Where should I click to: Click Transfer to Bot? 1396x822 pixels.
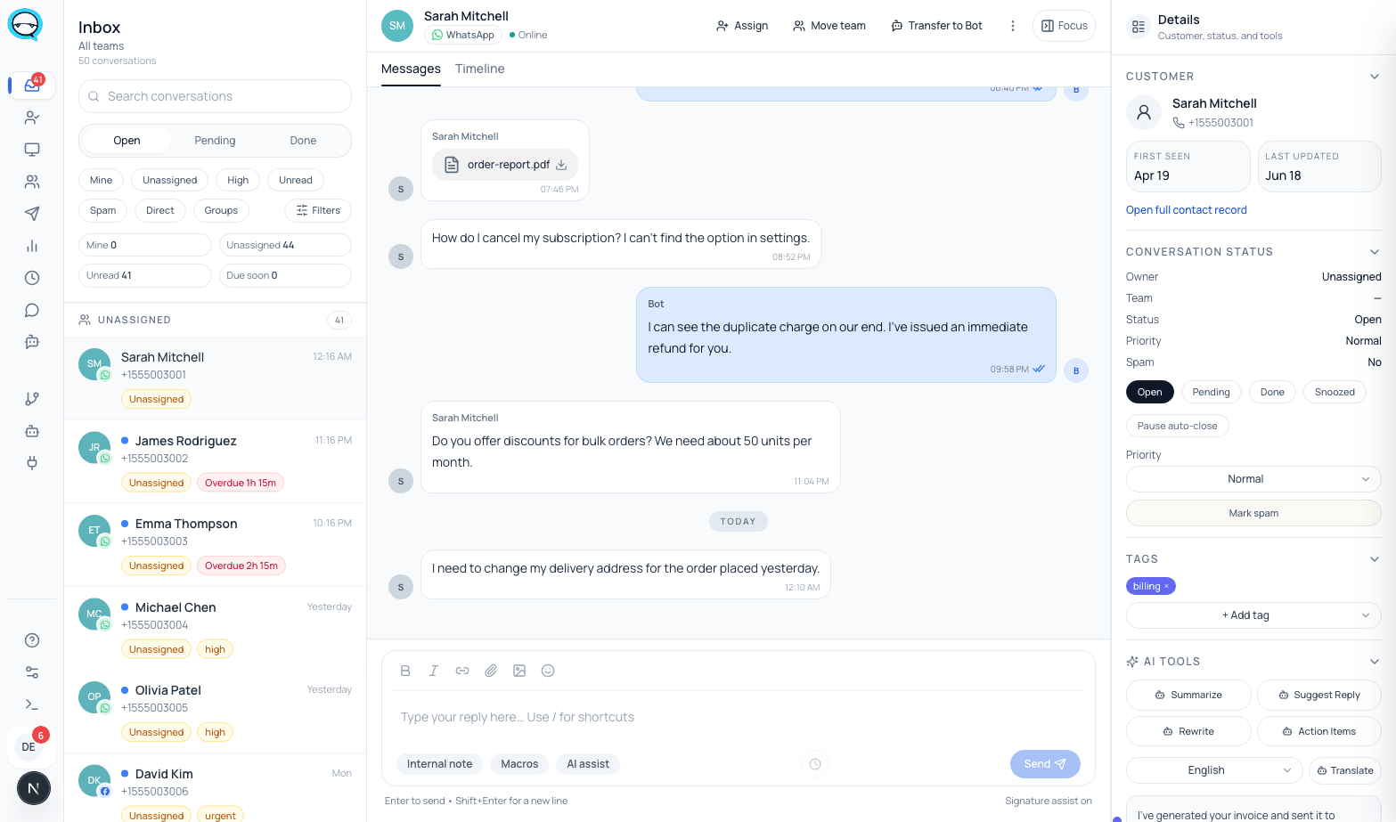pos(937,26)
